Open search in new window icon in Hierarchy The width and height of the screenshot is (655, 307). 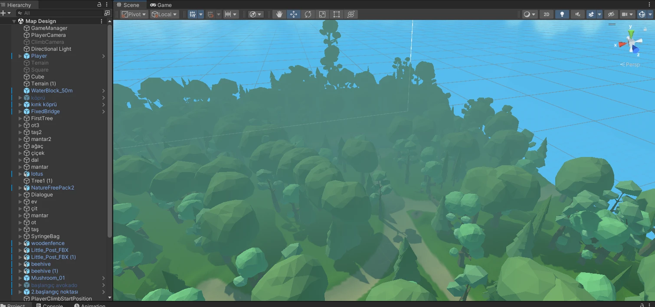[107, 13]
